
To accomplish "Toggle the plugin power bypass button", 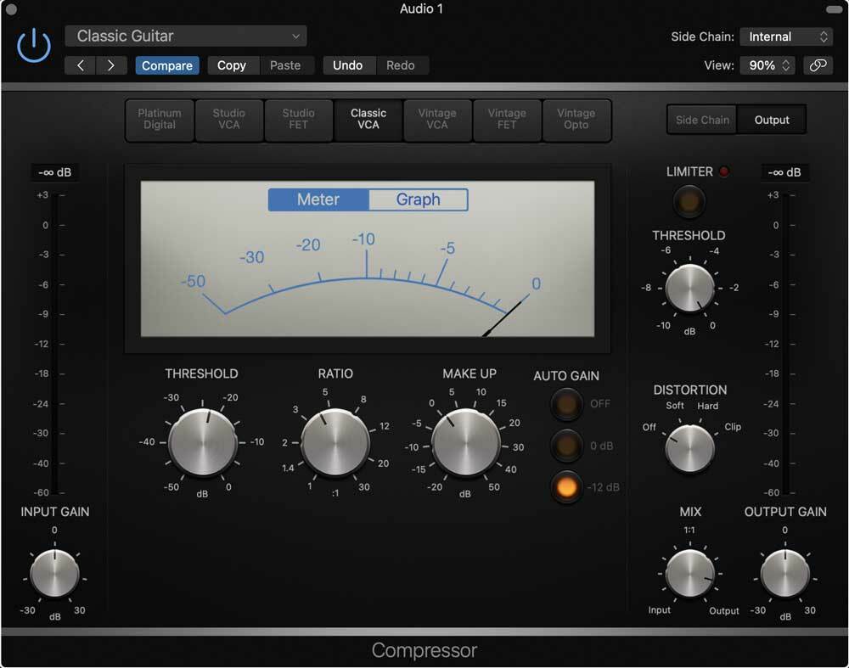I will 34,48.
